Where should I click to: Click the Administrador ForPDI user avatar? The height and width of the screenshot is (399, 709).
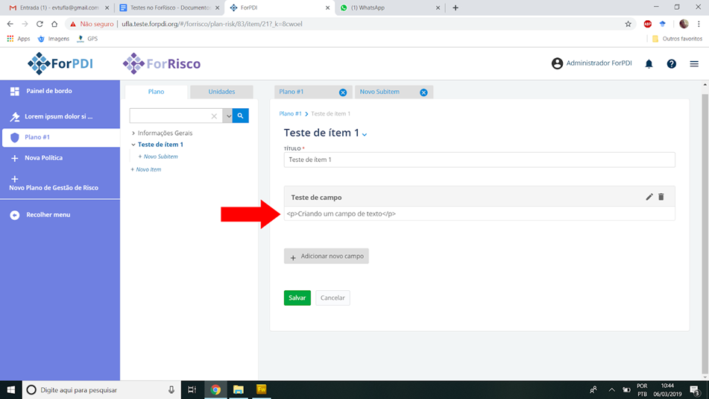(x=557, y=63)
